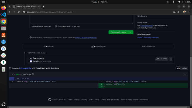Launch MongoDB Compass from dock
Screen dimensions: 192x108
point(4,62)
